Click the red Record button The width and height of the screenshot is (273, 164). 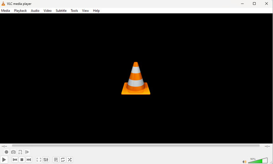coord(6,152)
